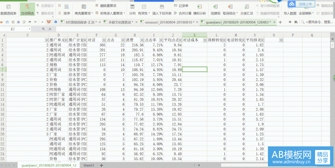
Task: Open 模拟分析 what-if analysis
Action: pos(200,9)
